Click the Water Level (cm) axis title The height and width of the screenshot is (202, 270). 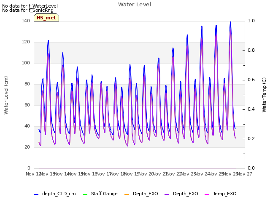point(6,95)
